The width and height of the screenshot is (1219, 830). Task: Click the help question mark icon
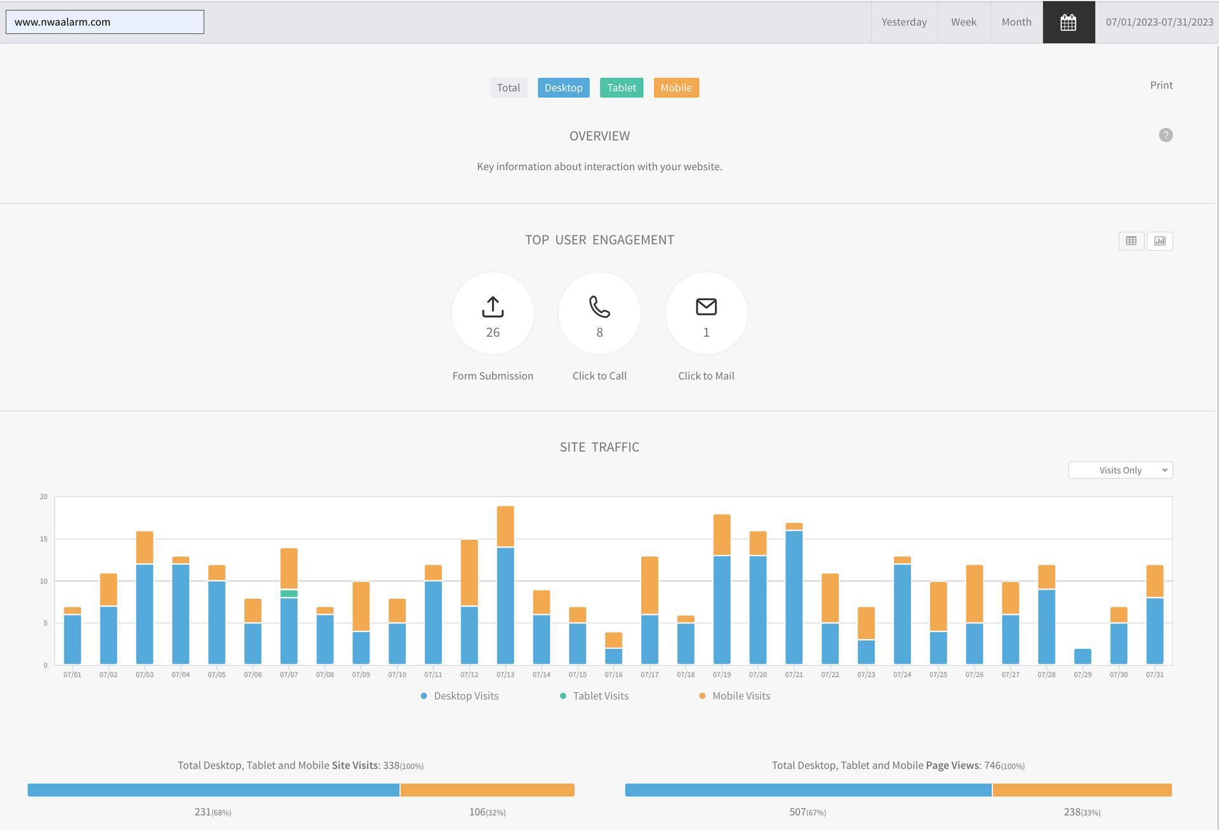(x=1166, y=135)
